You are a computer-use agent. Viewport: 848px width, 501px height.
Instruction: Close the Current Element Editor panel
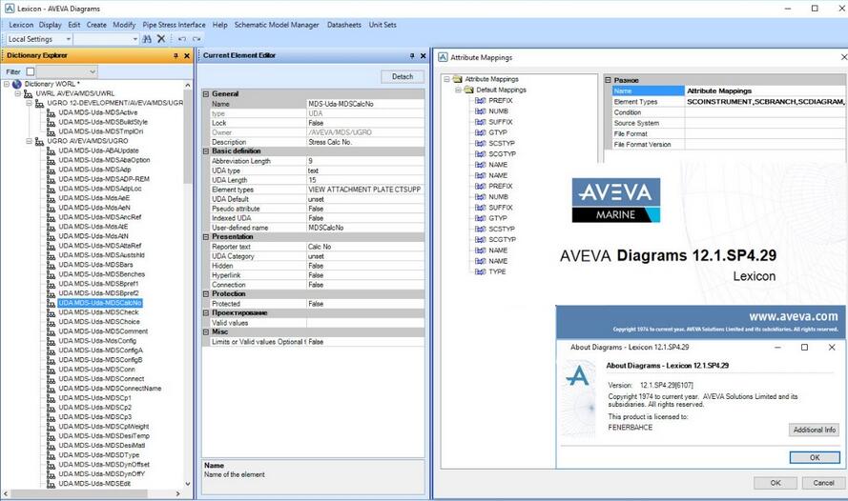[423, 55]
